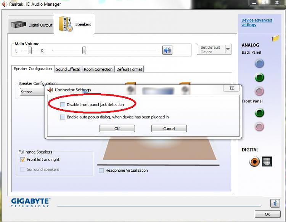This screenshot has height=222, width=286.
Task: Click the Speakers tab icon
Action: coord(66,24)
